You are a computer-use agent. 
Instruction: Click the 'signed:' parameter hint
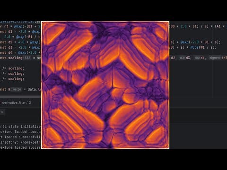(x=215, y=58)
